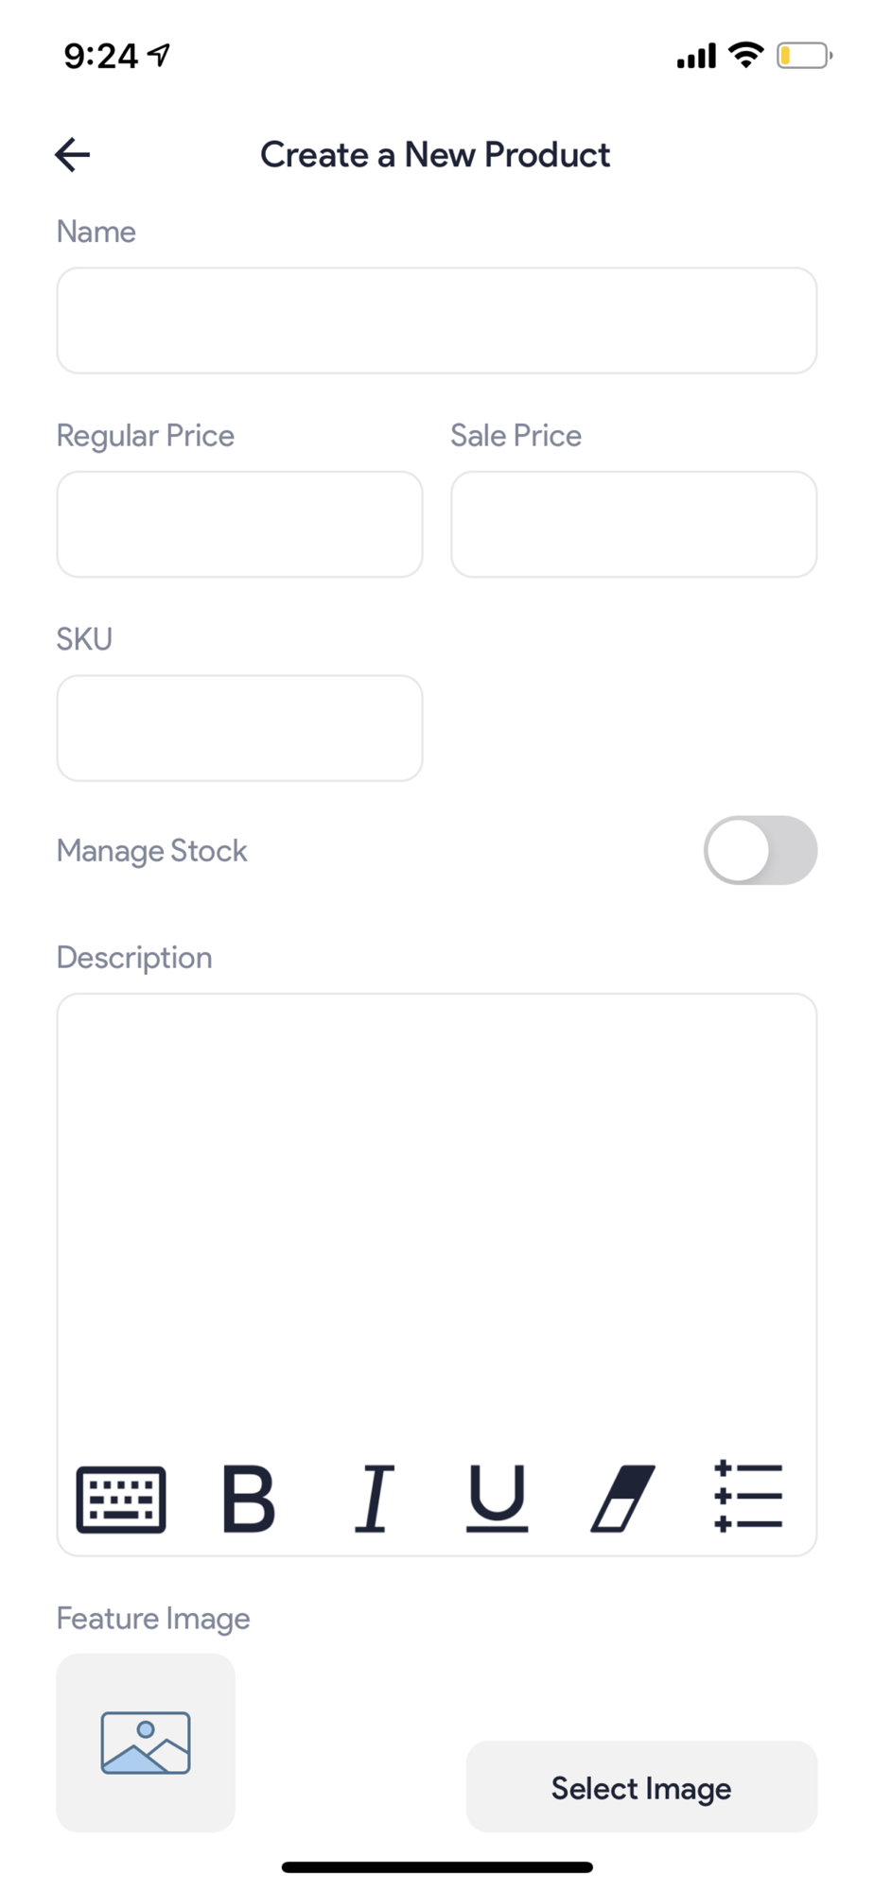
Task: Focus the Sale Price field
Action: pos(634,525)
